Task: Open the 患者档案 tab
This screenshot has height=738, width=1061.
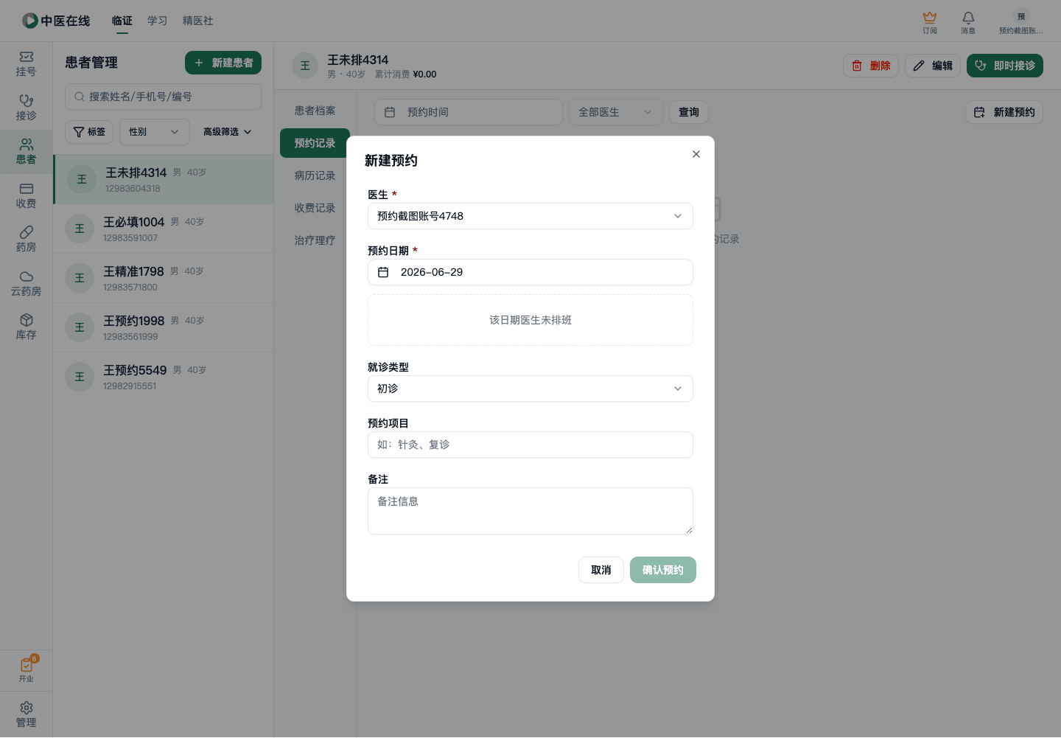Action: (x=315, y=111)
